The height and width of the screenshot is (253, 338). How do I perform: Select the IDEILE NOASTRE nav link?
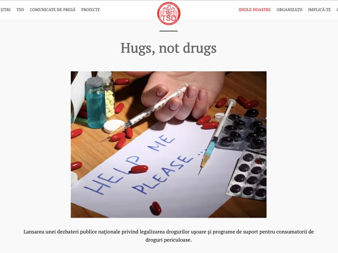point(255,10)
